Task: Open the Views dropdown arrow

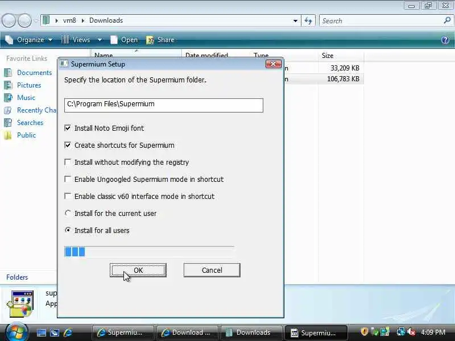Action: point(100,40)
